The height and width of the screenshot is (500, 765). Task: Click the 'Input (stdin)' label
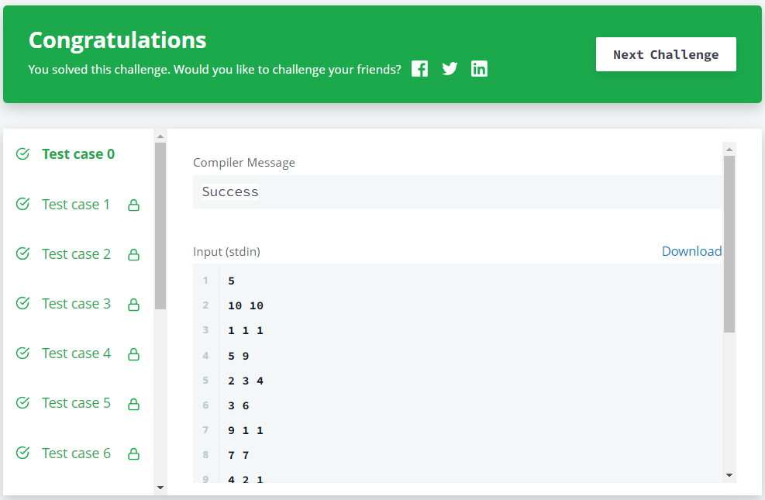tap(226, 252)
